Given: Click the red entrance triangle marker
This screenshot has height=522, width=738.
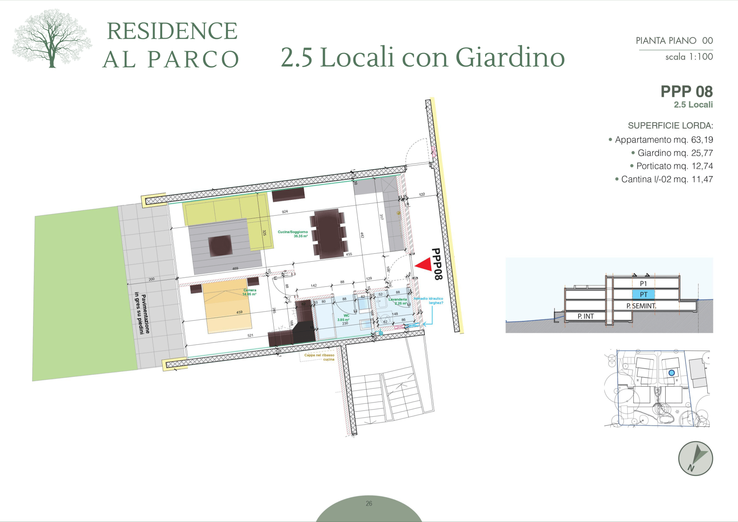Looking at the screenshot, I should [x=424, y=264].
